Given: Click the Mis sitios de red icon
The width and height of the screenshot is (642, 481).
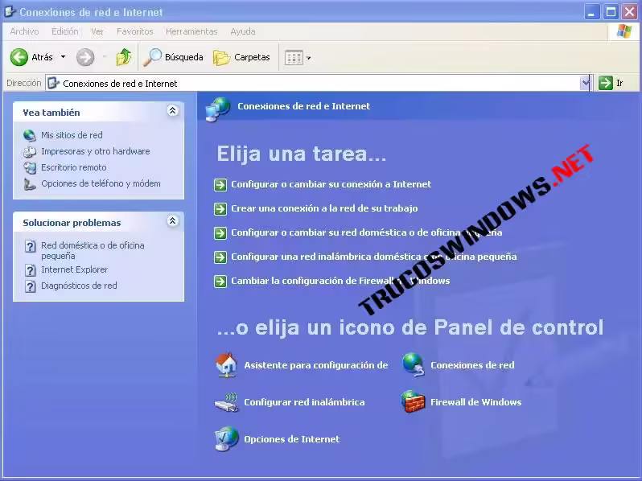Looking at the screenshot, I should 30,135.
